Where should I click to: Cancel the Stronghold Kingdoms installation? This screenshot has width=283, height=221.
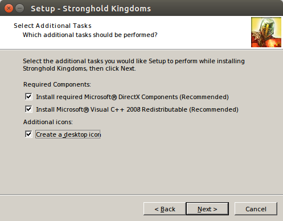coord(256,209)
